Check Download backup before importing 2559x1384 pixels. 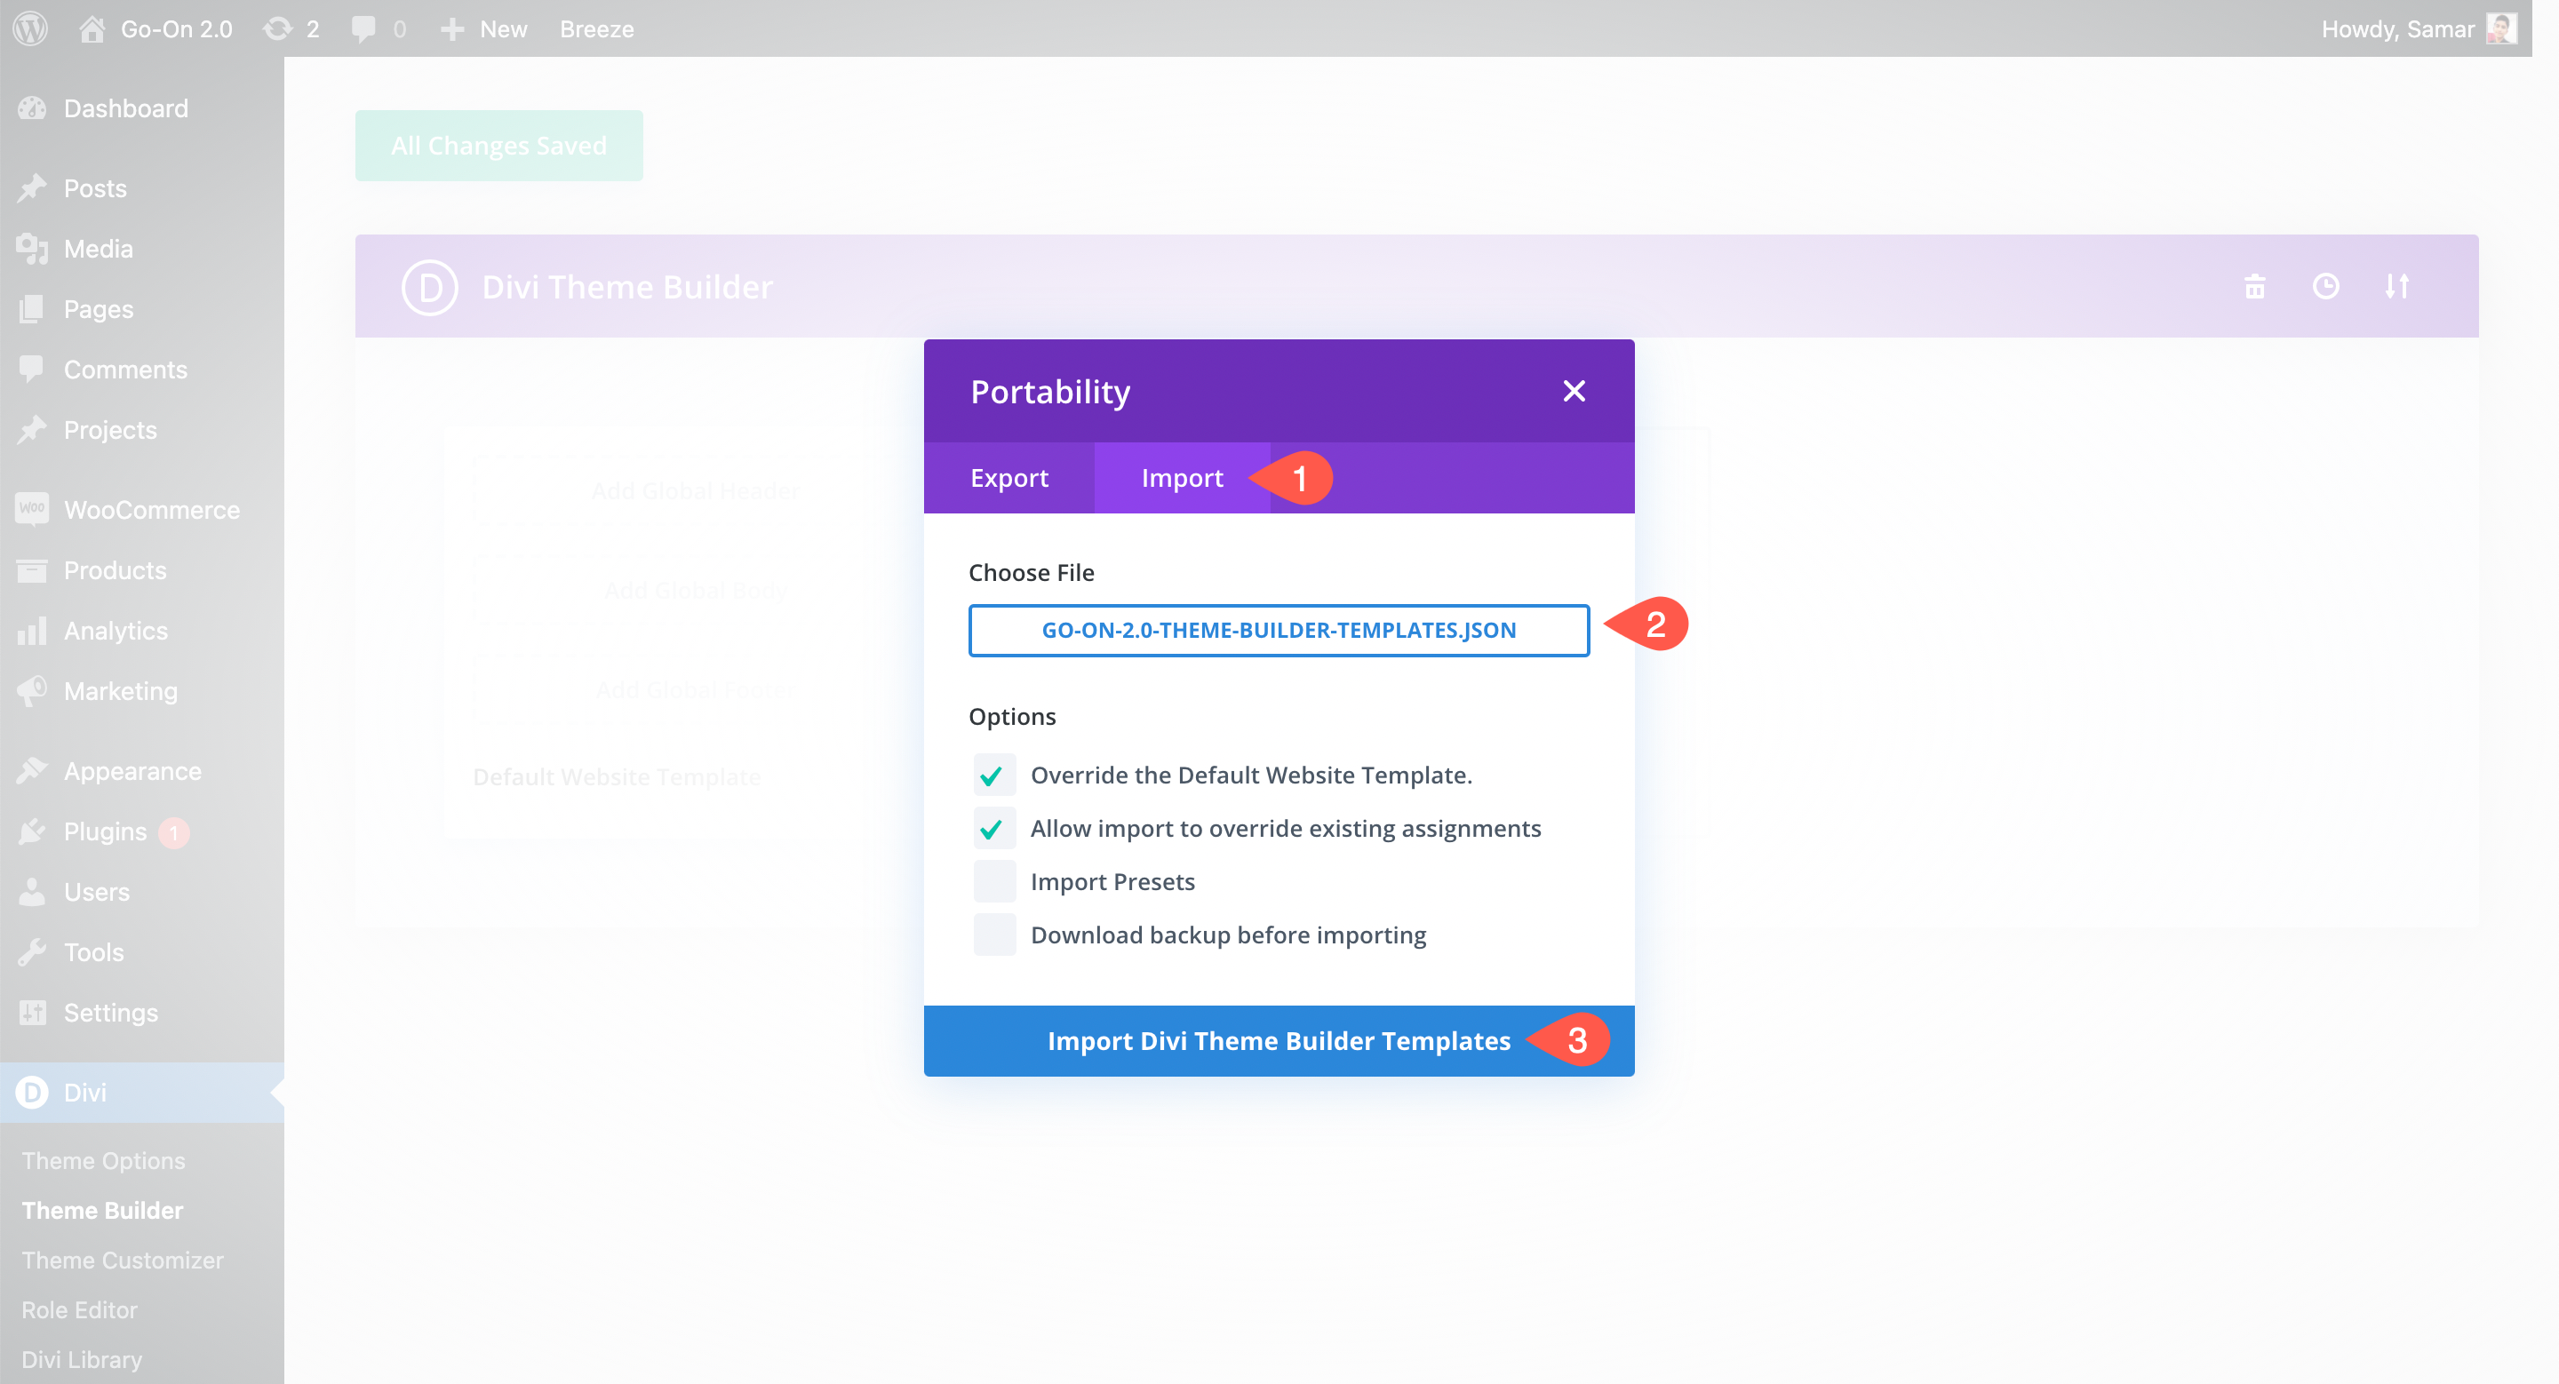pos(993,935)
